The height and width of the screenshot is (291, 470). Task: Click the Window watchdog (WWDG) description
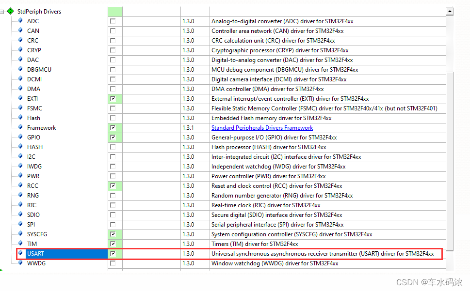(275, 263)
